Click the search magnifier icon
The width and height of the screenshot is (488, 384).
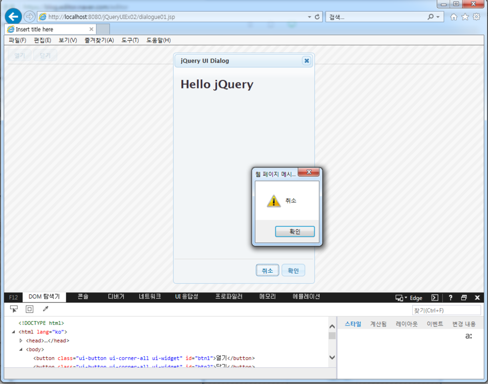[430, 17]
